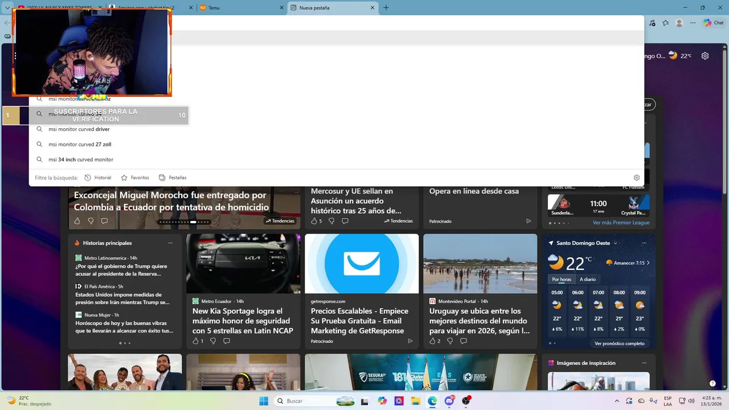Like the Mercosur y UE article
This screenshot has width=729, height=410.
pos(316,221)
